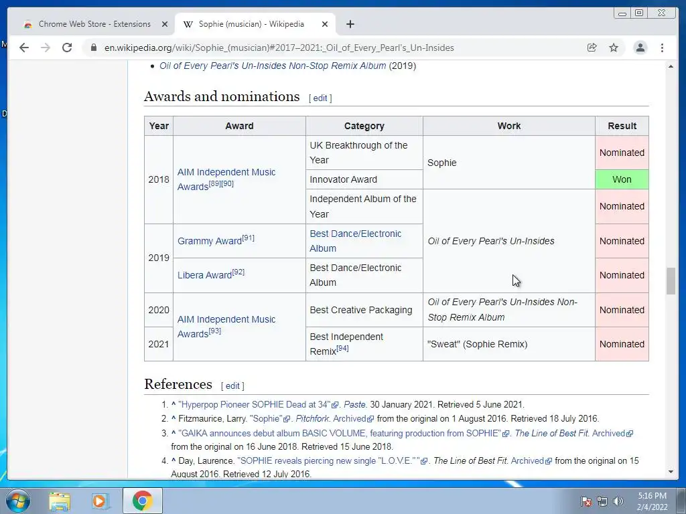Open a new tab with plus button

pyautogui.click(x=350, y=24)
